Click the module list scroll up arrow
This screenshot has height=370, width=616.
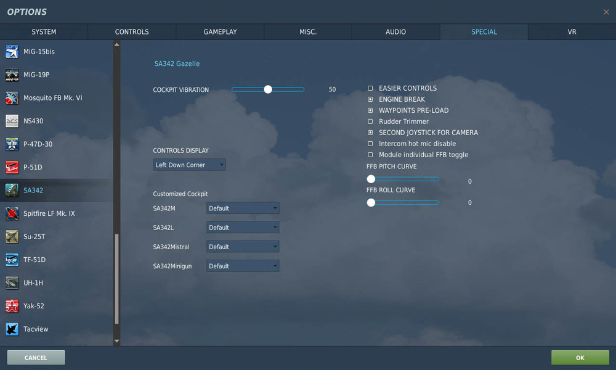(116, 44)
